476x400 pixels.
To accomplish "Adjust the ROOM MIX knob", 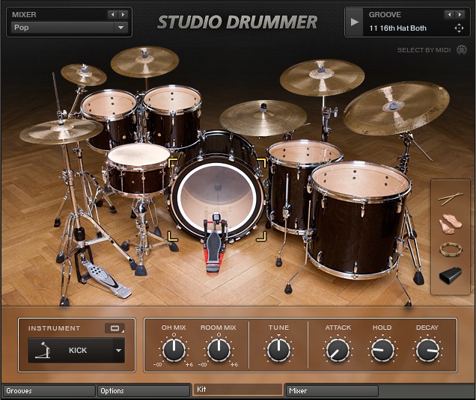I will pyautogui.click(x=219, y=350).
